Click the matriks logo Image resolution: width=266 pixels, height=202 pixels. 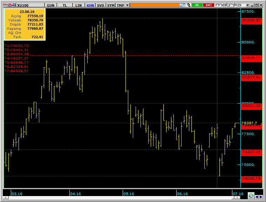coord(229,5)
